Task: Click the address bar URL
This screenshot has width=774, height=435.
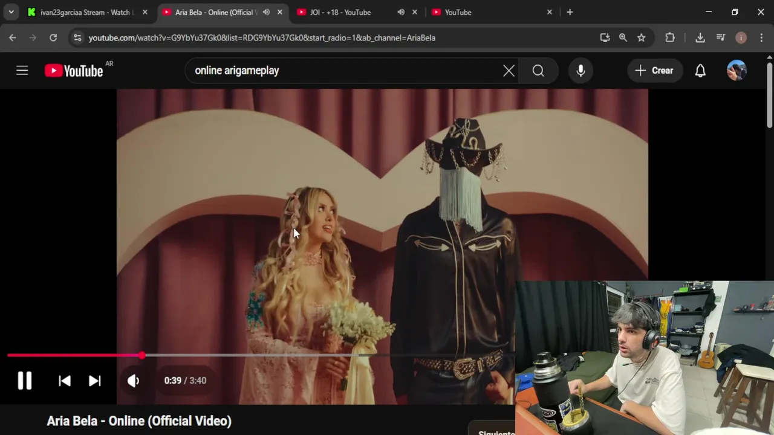Action: pyautogui.click(x=262, y=37)
